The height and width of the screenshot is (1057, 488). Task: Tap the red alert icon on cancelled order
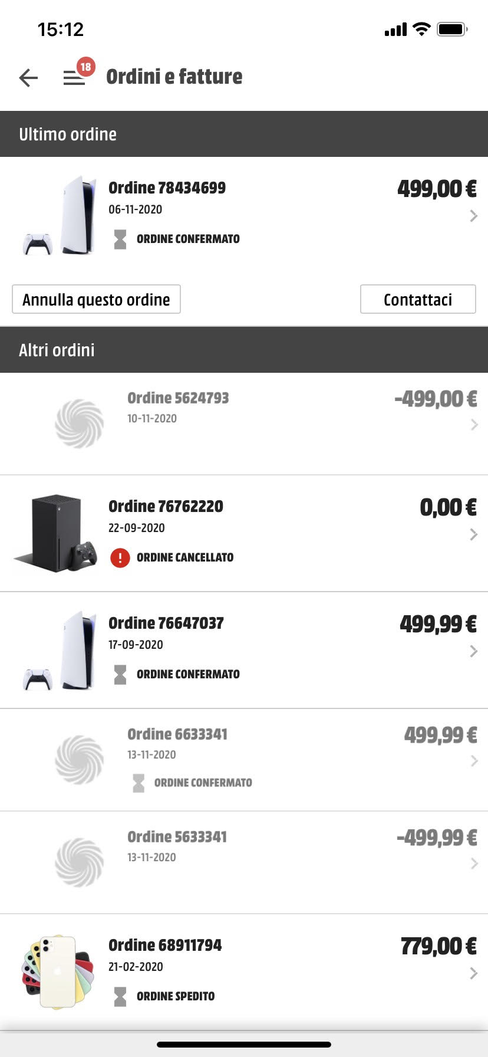click(120, 557)
